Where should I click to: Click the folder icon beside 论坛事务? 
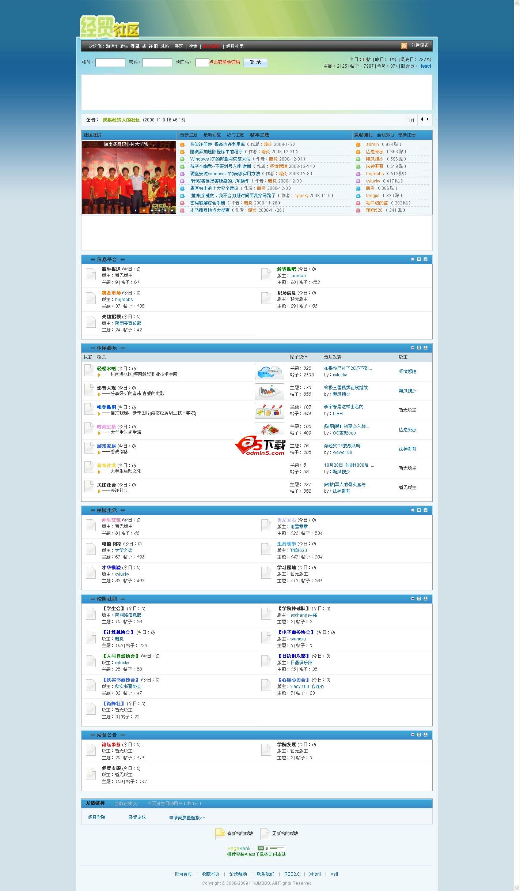pyautogui.click(x=91, y=750)
